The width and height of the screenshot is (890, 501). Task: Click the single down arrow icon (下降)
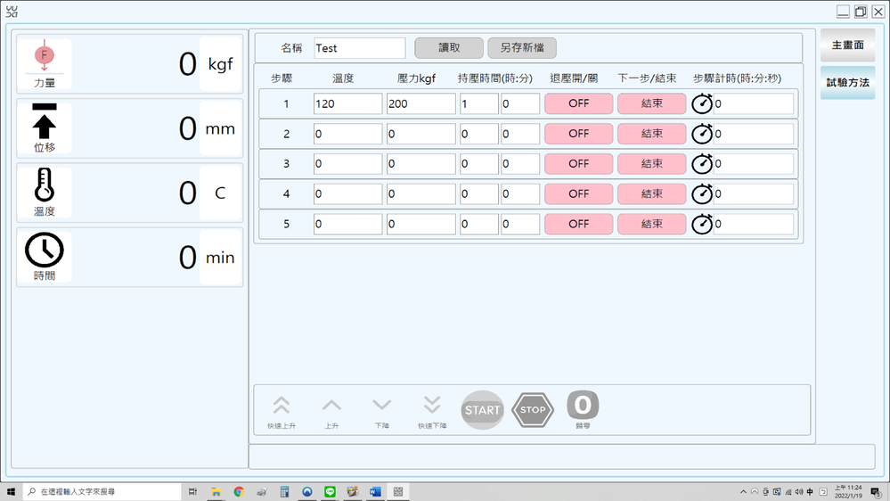tap(381, 407)
